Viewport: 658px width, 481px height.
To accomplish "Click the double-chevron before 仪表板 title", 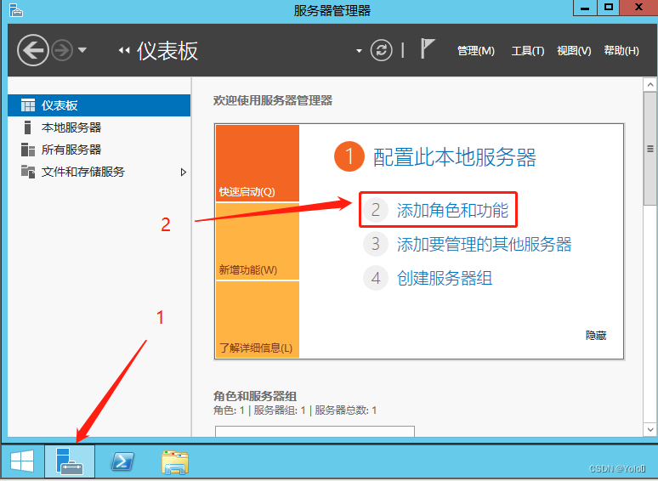I will pyautogui.click(x=124, y=50).
